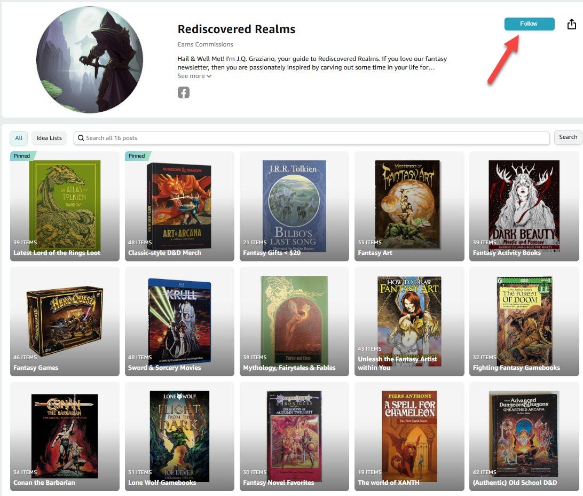Focus the Search all 16 posts field
583x496 pixels.
coord(312,138)
